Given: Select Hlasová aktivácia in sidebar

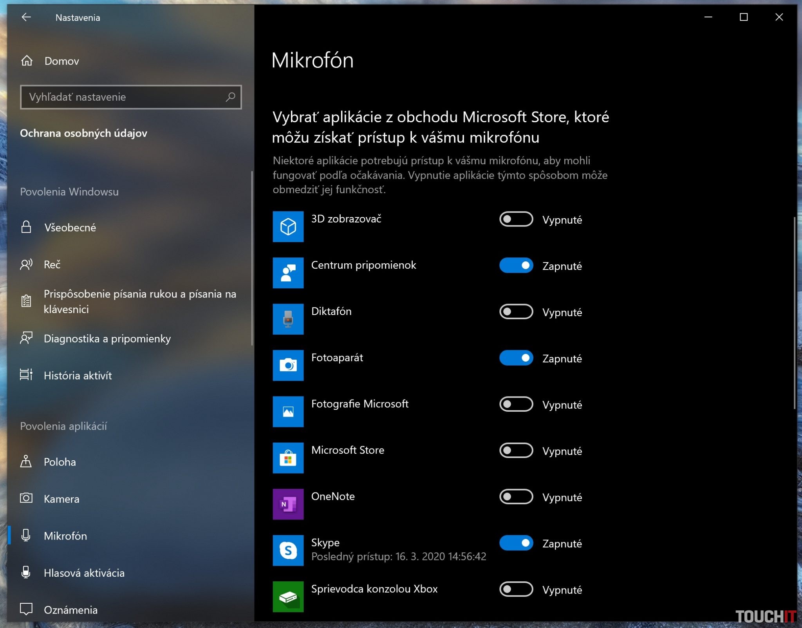Looking at the screenshot, I should 84,573.
